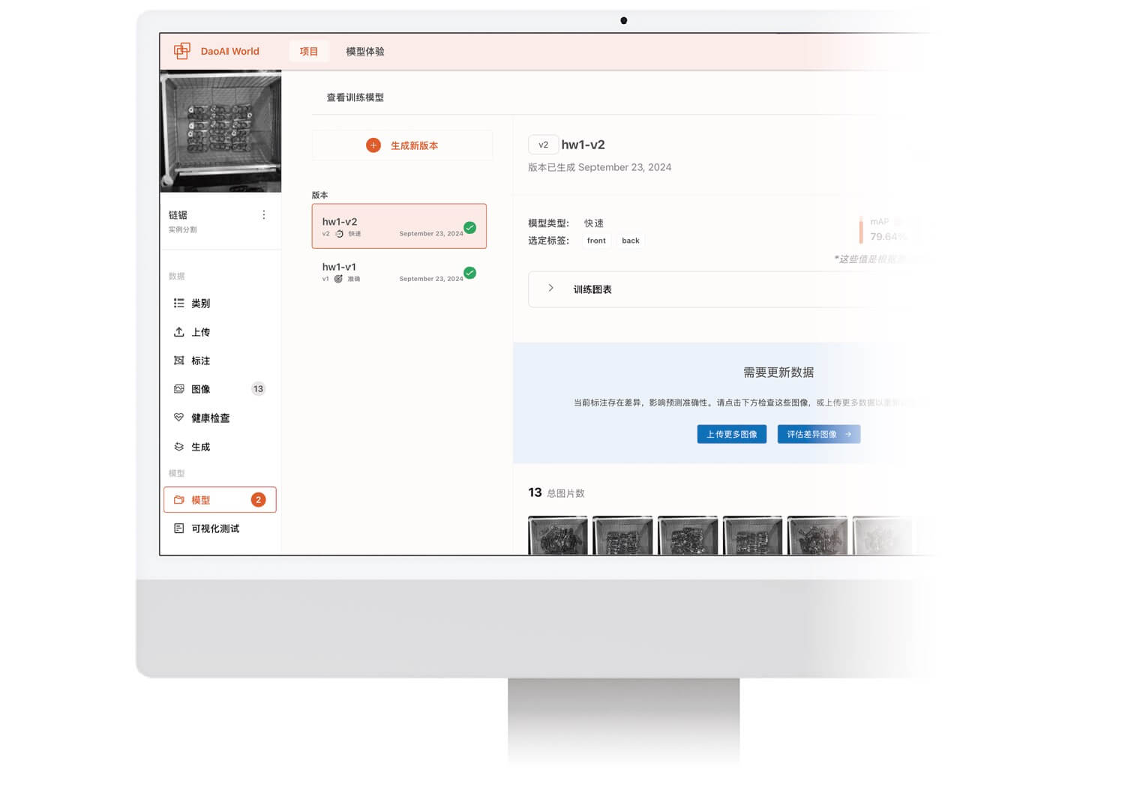Click the v2 version badge

click(x=543, y=145)
